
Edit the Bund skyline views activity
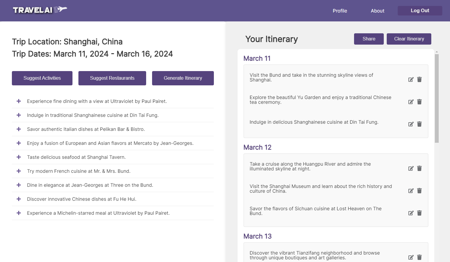[411, 79]
